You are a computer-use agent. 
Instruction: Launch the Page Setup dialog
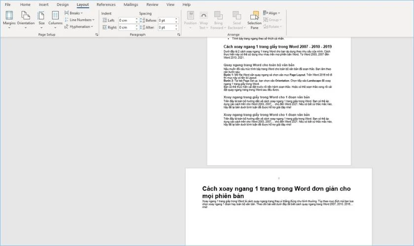click(x=97, y=34)
